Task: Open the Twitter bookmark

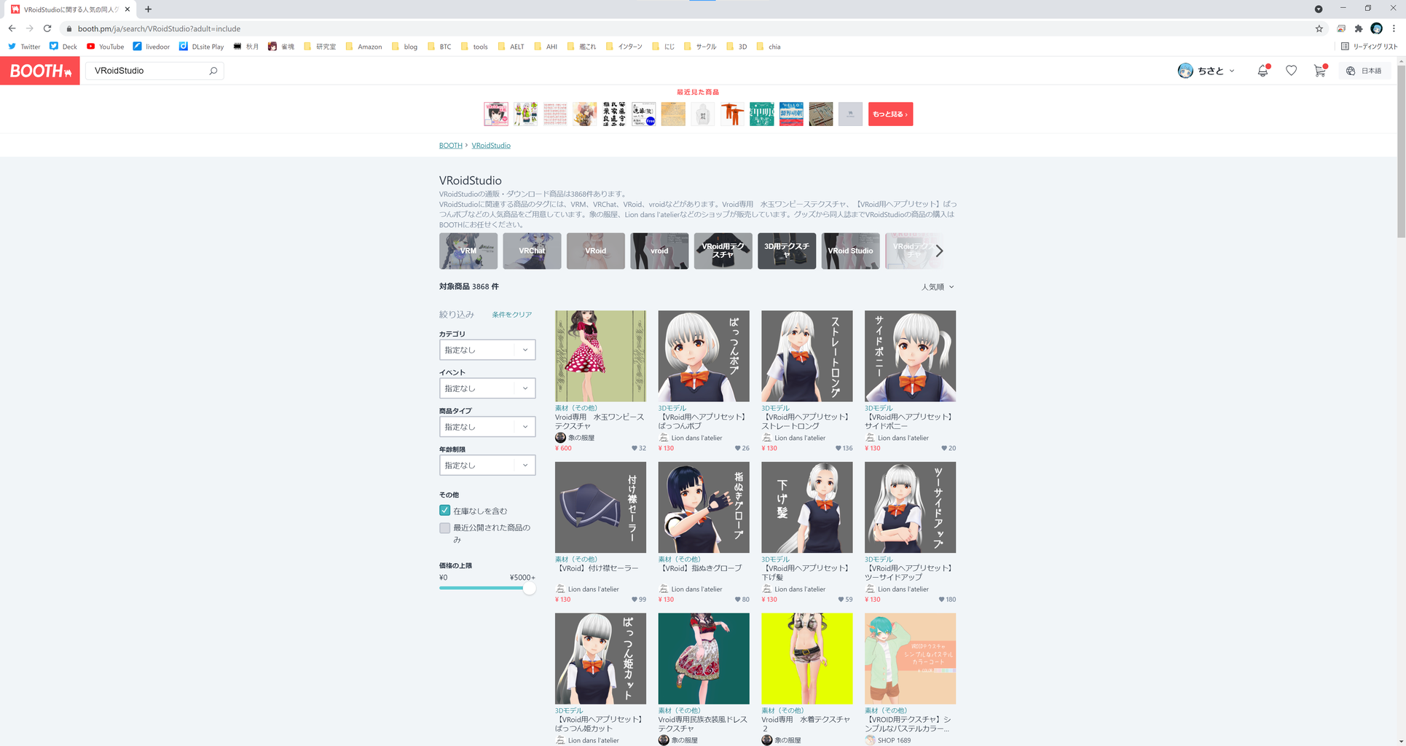Action: [x=24, y=47]
